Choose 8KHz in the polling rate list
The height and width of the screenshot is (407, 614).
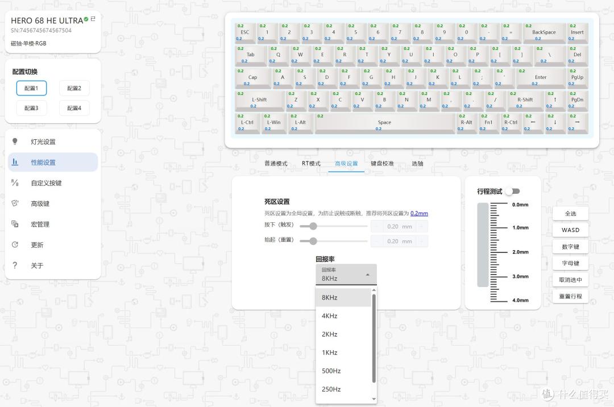[343, 297]
